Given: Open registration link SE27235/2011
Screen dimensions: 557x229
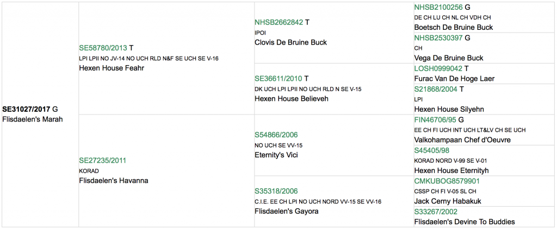Looking at the screenshot, I should pyautogui.click(x=102, y=161).
